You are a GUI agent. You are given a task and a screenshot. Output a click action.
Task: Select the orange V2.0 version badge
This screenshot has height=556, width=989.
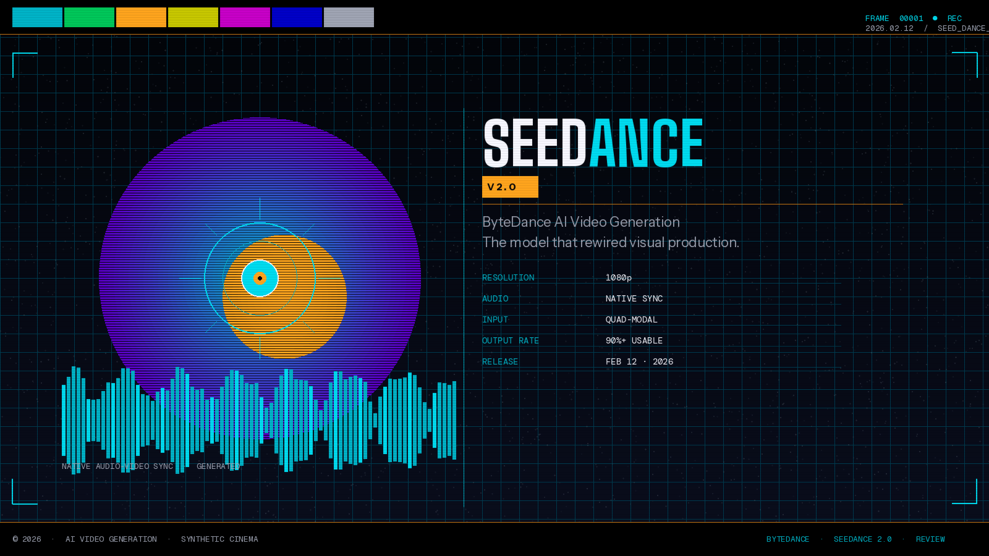tap(510, 187)
